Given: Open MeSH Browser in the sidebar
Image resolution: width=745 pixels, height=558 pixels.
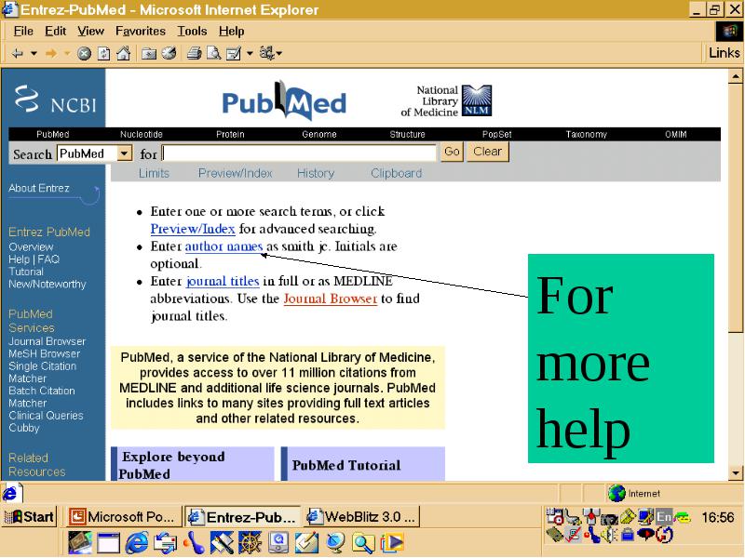Looking at the screenshot, I should pos(44,353).
